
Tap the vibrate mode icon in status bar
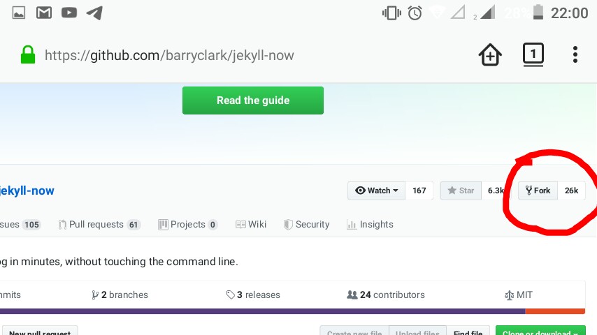tap(391, 13)
